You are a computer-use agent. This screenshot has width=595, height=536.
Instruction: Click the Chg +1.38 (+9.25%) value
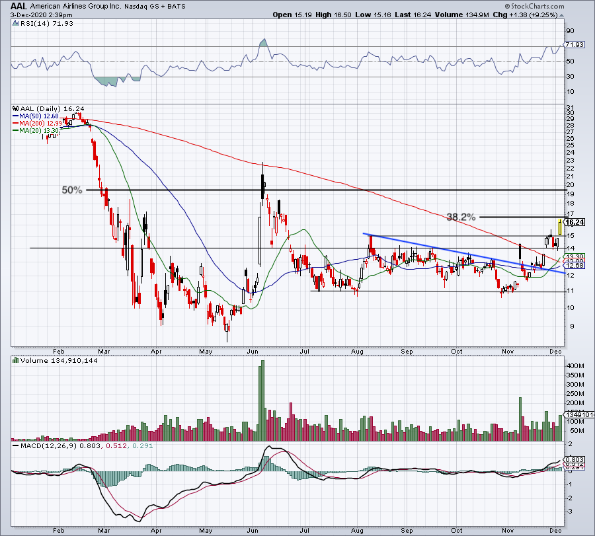[526, 15]
